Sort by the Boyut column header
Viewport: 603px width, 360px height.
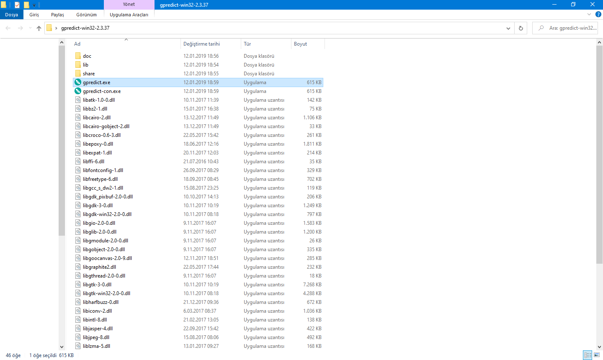(308, 44)
